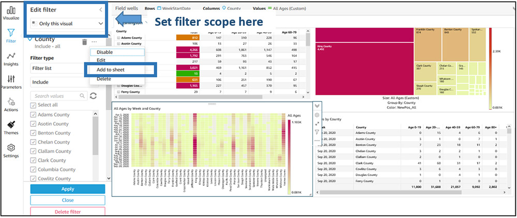Image resolution: width=517 pixels, height=218 pixels.
Task: Open the Insights pane
Action: [11, 59]
